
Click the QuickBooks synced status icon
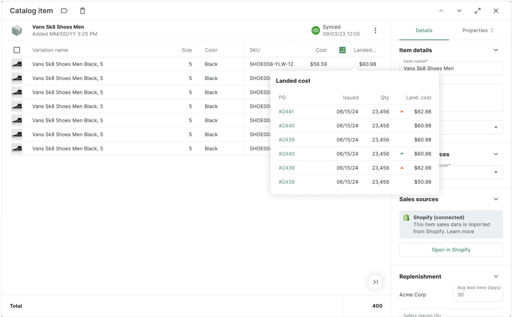pos(316,30)
